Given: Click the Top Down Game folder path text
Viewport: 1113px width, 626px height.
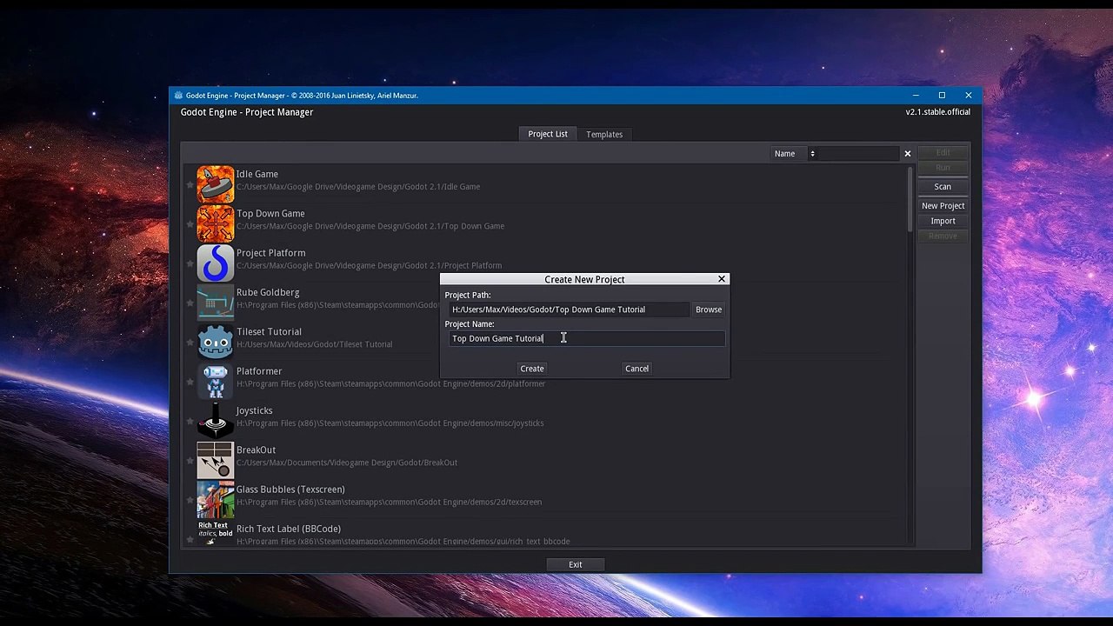Looking at the screenshot, I should tap(370, 226).
